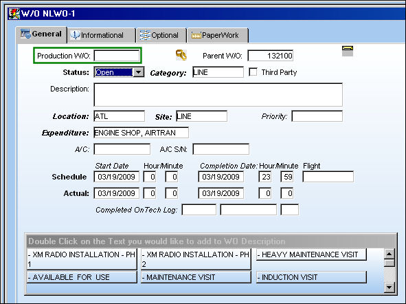This screenshot has width=406, height=304.
Task: Click the Actual start Minute field
Action: pyautogui.click(x=172, y=193)
